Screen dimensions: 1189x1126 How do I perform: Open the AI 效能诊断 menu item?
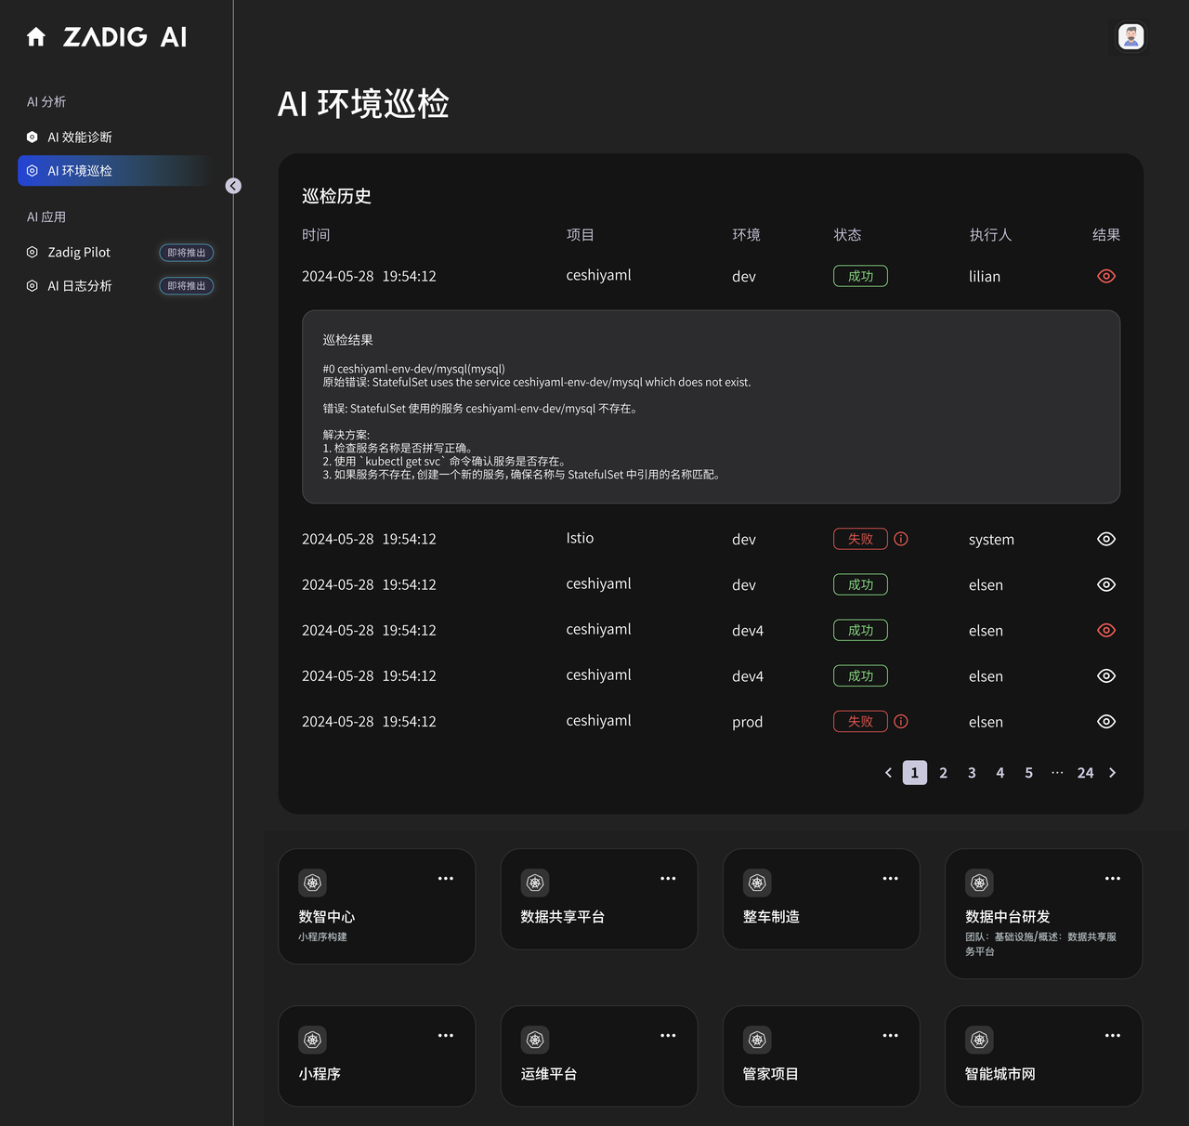[80, 137]
